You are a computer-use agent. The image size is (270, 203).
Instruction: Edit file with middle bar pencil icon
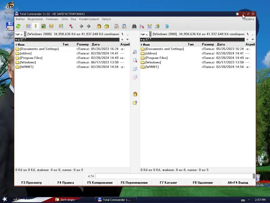pos(135,60)
